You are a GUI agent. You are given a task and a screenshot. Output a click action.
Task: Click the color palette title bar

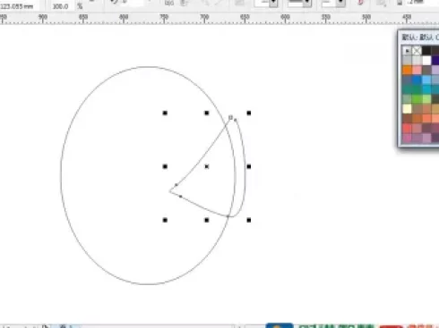[x=418, y=37]
